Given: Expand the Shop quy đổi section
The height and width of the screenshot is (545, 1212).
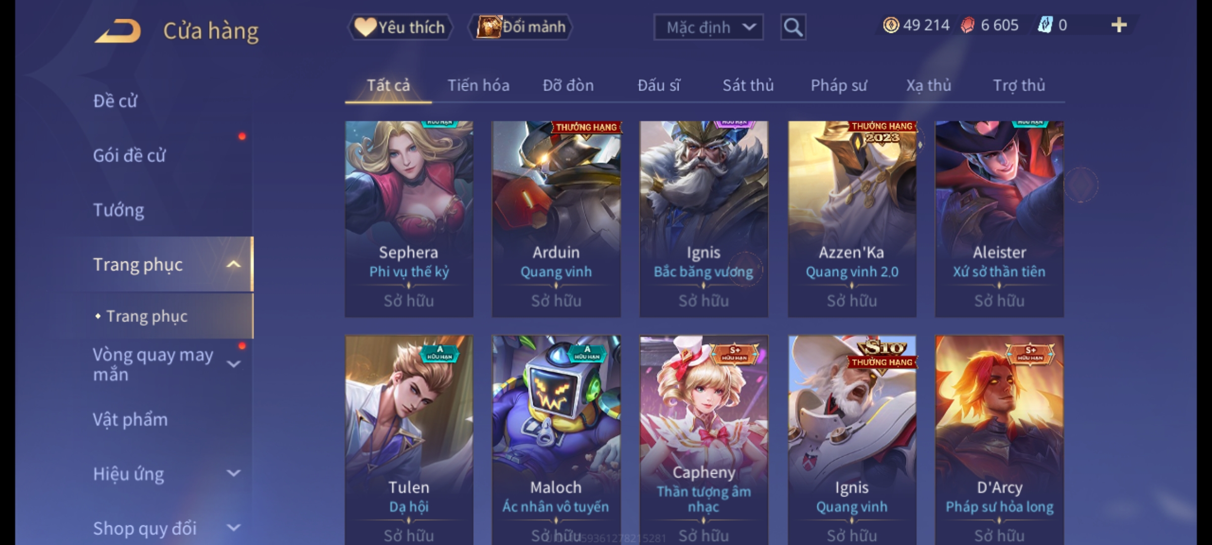Looking at the screenshot, I should (233, 528).
